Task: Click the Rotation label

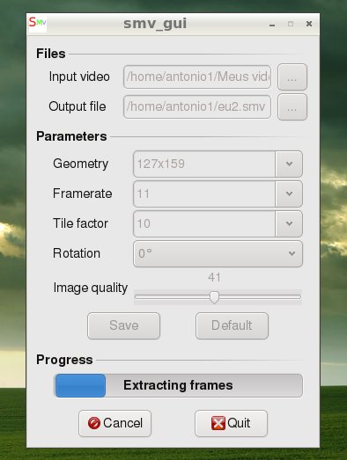Action: [77, 253]
